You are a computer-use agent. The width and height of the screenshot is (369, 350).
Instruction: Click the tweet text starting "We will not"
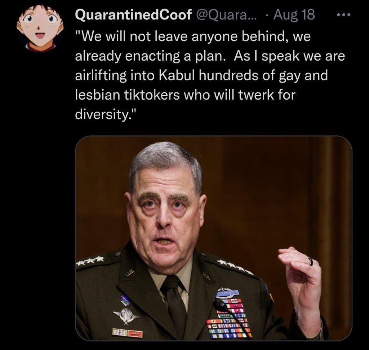coord(210,75)
